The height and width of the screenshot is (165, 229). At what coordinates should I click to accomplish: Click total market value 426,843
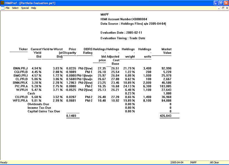pyautogui.click(x=166, y=116)
